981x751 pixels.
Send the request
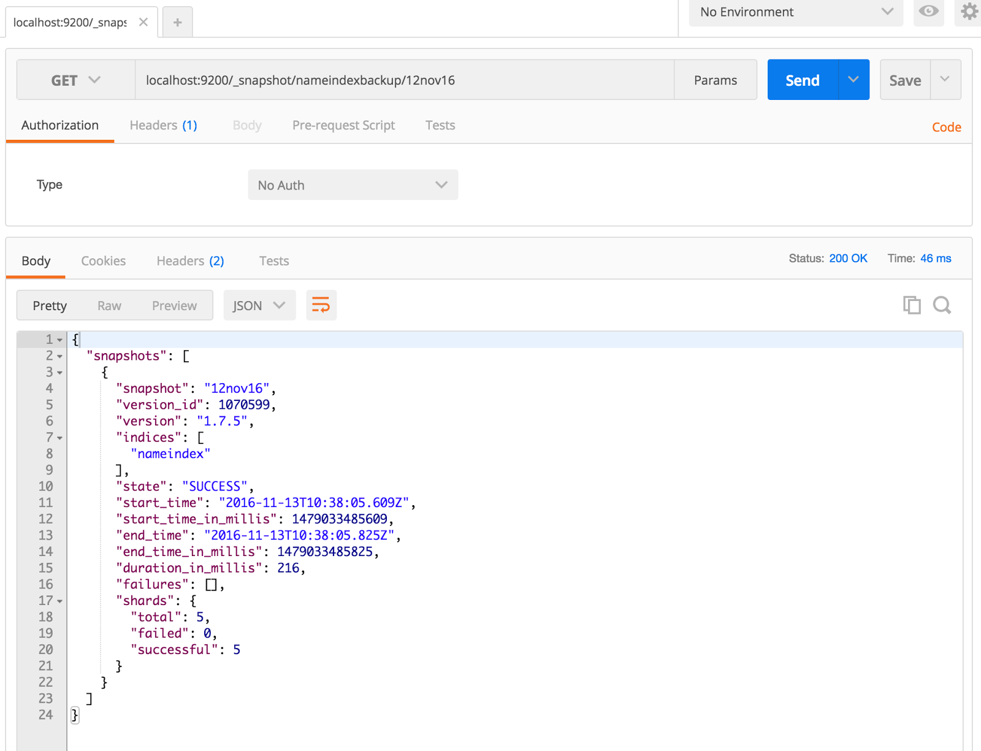click(801, 79)
